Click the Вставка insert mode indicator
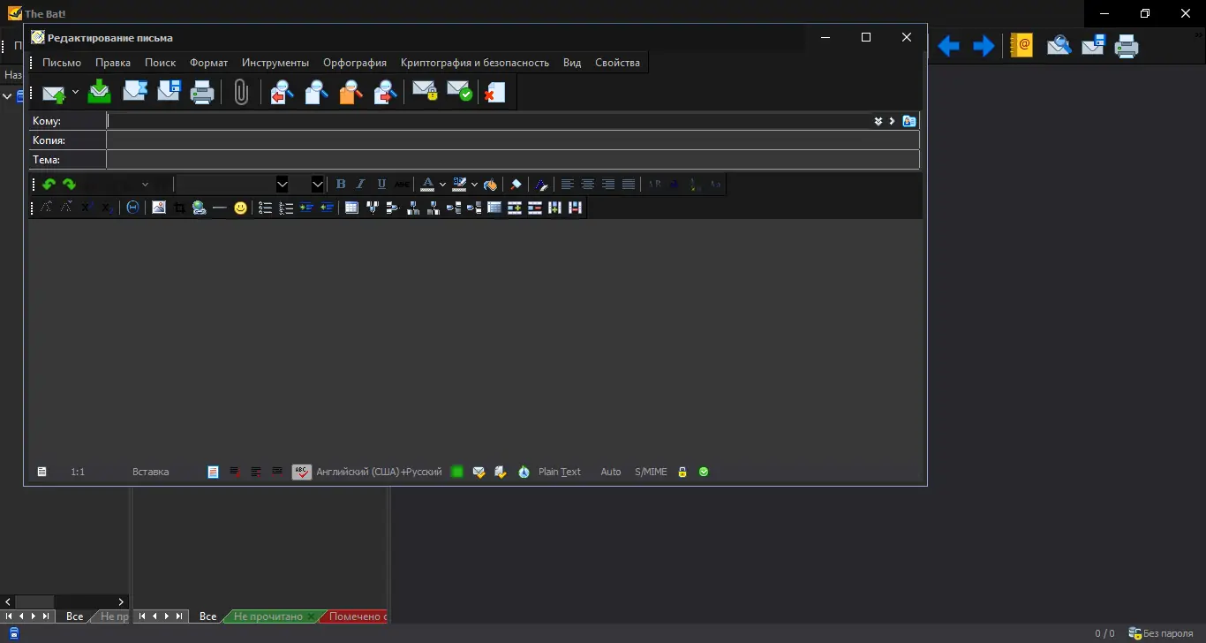The width and height of the screenshot is (1206, 643). pos(150,472)
